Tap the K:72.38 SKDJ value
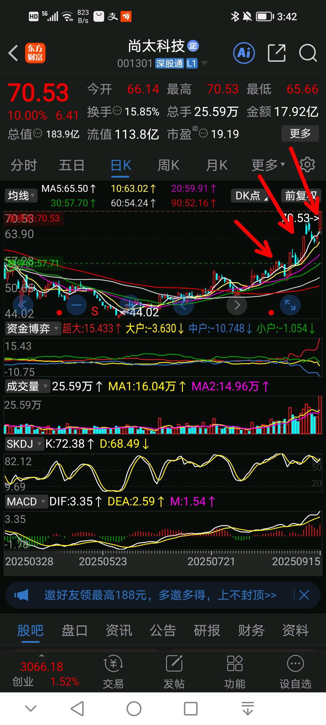The width and height of the screenshot is (326, 725). coord(69,444)
